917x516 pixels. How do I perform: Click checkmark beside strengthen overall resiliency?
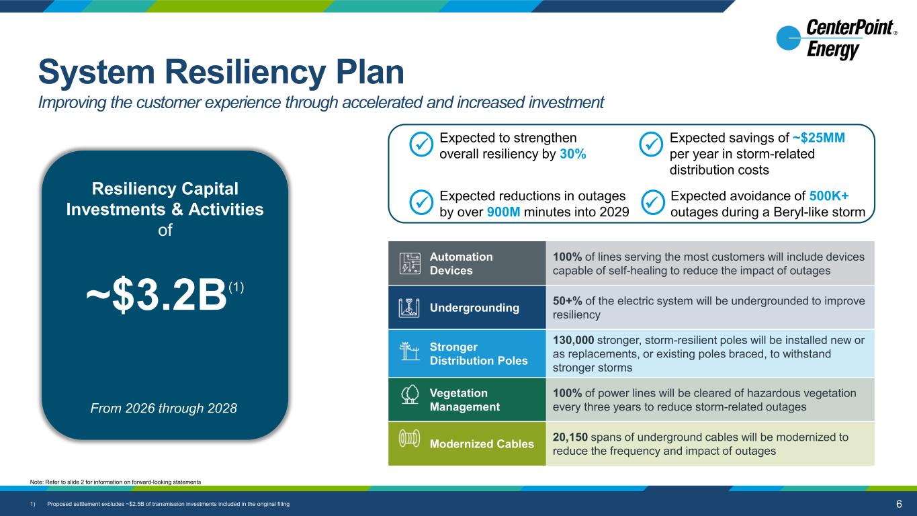[x=421, y=144]
